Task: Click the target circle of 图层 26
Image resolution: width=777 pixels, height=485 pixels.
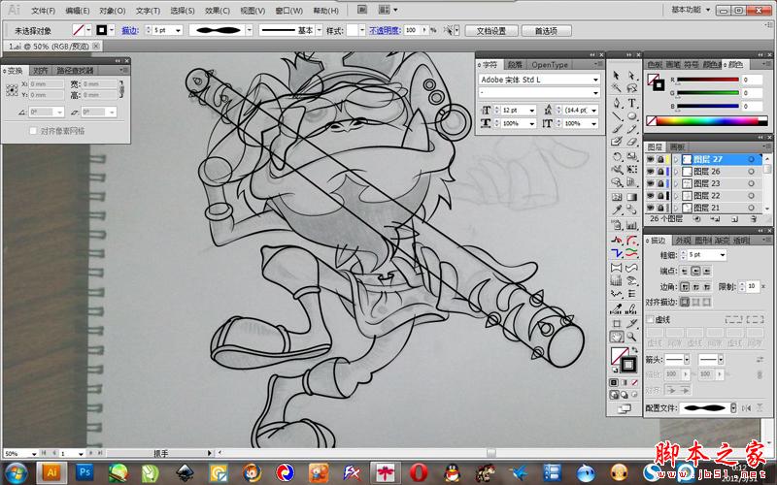Action: click(751, 172)
